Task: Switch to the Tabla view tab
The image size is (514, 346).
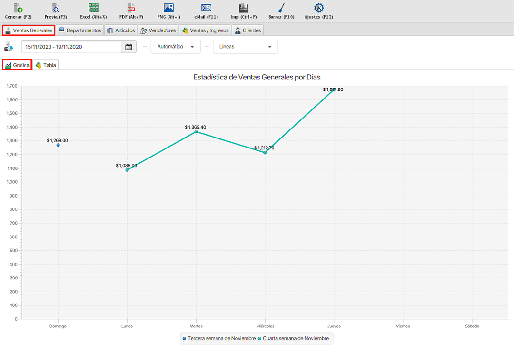Action: [46, 65]
